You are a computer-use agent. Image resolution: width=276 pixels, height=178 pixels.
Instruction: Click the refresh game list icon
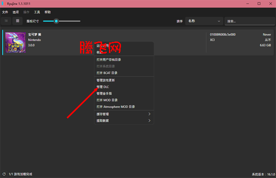4,174
